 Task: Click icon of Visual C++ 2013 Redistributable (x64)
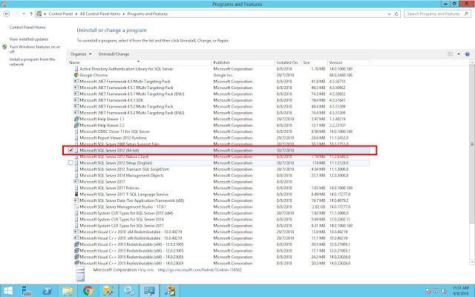pos(76,244)
